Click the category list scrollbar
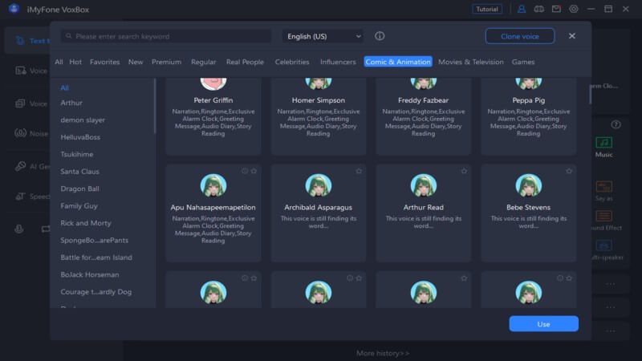This screenshot has height=361, width=642. tap(155, 106)
